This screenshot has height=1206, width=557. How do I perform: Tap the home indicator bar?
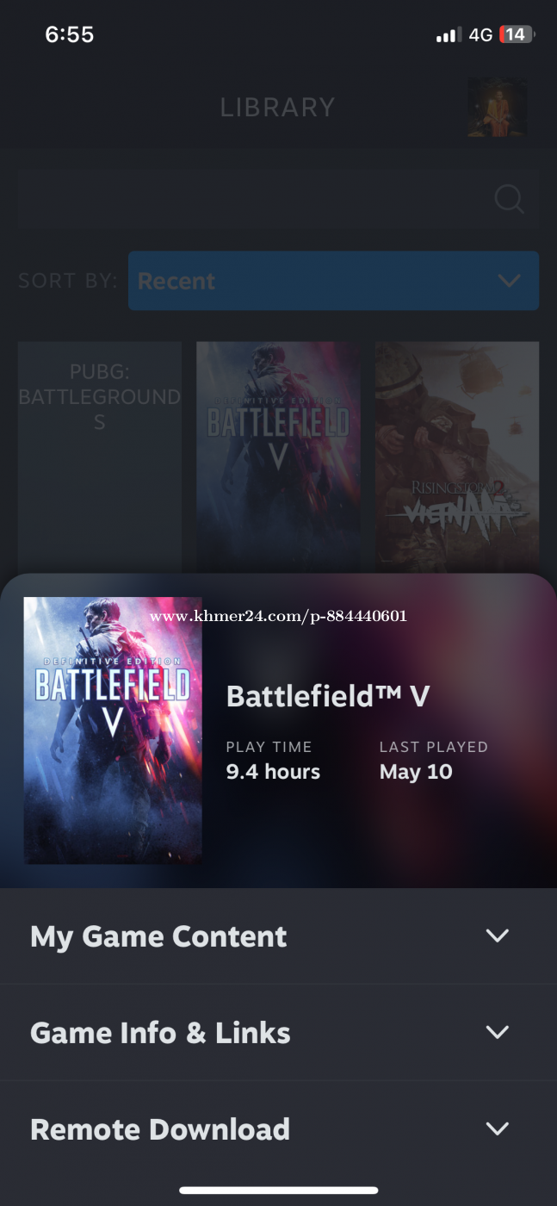[279, 1190]
